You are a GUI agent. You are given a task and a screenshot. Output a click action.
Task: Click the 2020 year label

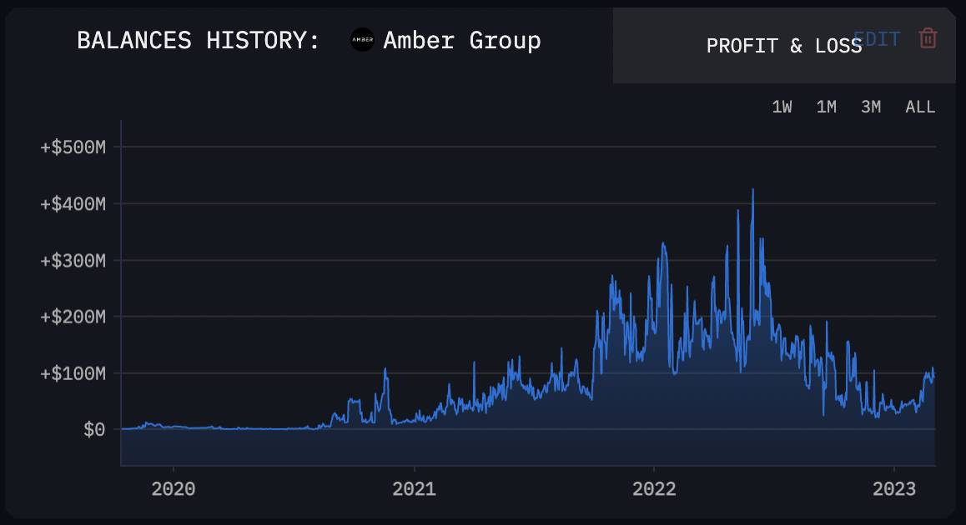click(x=174, y=488)
